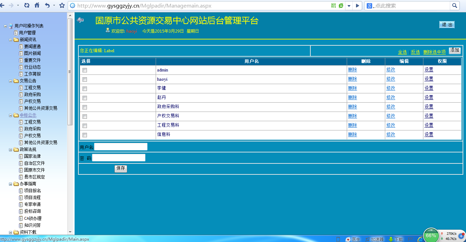Viewport: 466px width, 242px height.
Task: Click the QR code icon in address bar
Action: click(x=333, y=5)
